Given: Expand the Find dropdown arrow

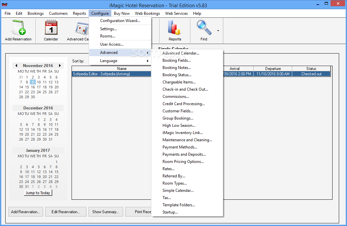Looking at the screenshot, I should tap(218, 31).
